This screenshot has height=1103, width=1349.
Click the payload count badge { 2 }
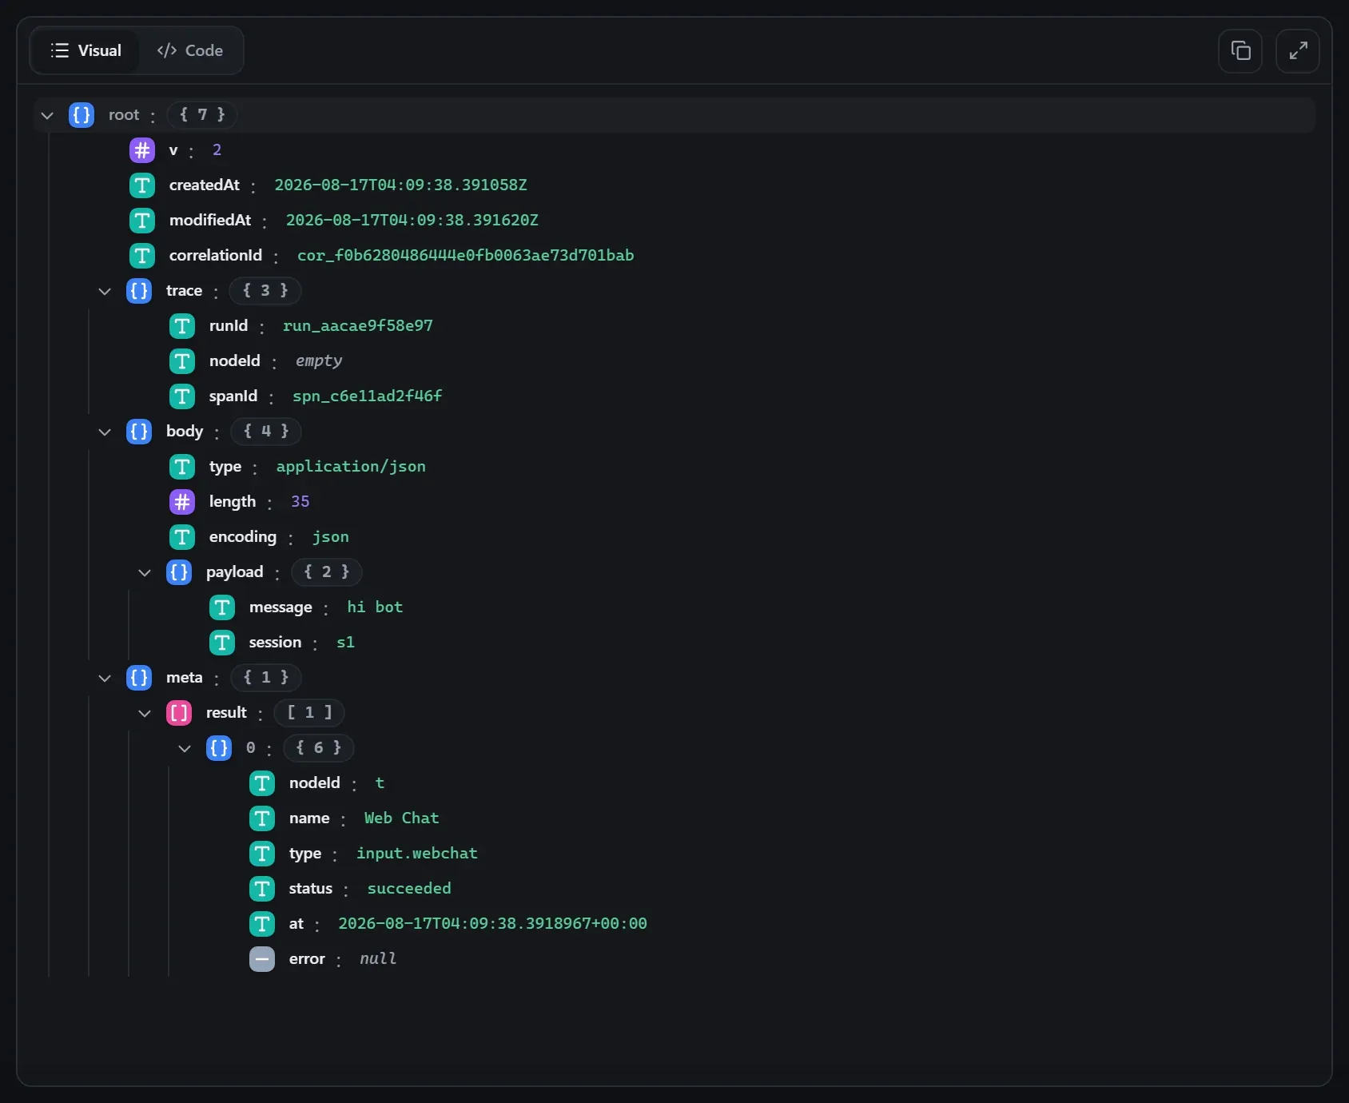point(327,572)
